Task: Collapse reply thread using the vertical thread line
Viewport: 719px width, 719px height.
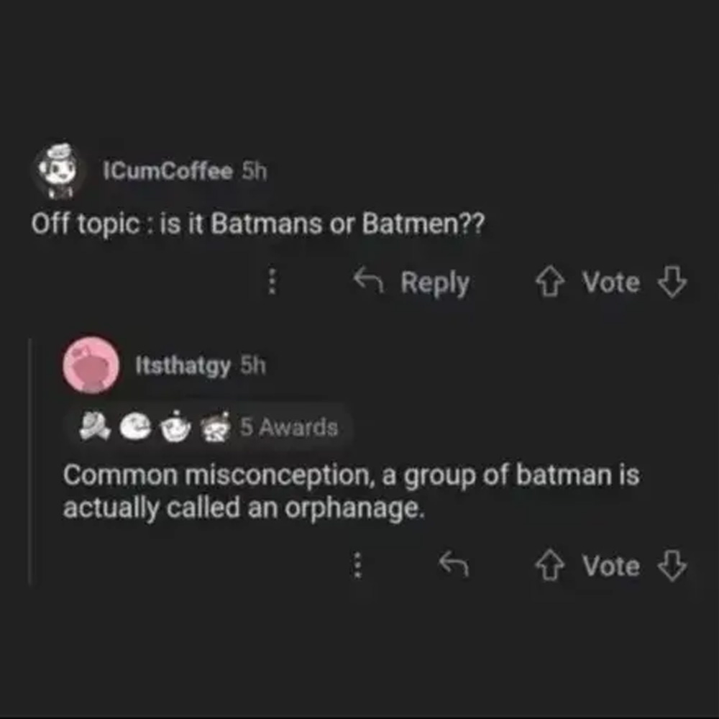Action: pos(29,460)
